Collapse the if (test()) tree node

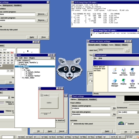pyautogui.click(x=18, y=64)
